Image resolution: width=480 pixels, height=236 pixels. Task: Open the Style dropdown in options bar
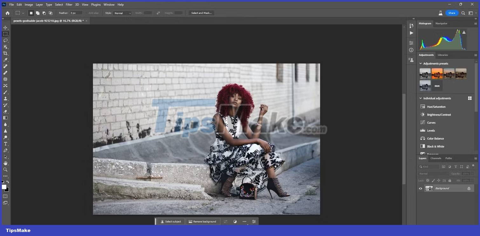tap(122, 13)
